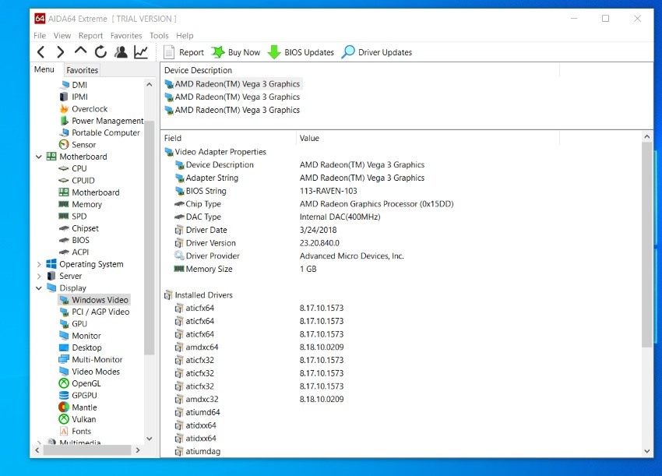Open the Report menu
This screenshot has width=662, height=476.
click(x=90, y=36)
